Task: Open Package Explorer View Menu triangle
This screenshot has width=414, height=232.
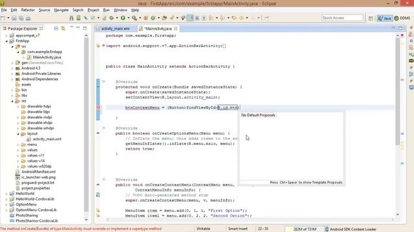Action: coord(72,27)
